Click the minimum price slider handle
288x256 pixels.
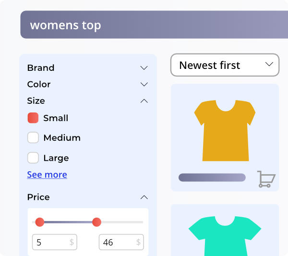tap(40, 222)
